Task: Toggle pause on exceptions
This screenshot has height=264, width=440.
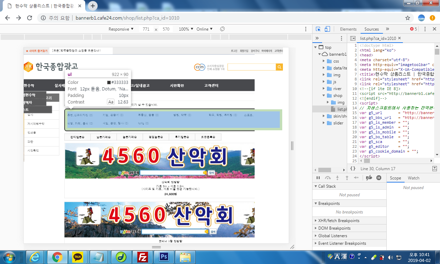Action: tap(379, 178)
